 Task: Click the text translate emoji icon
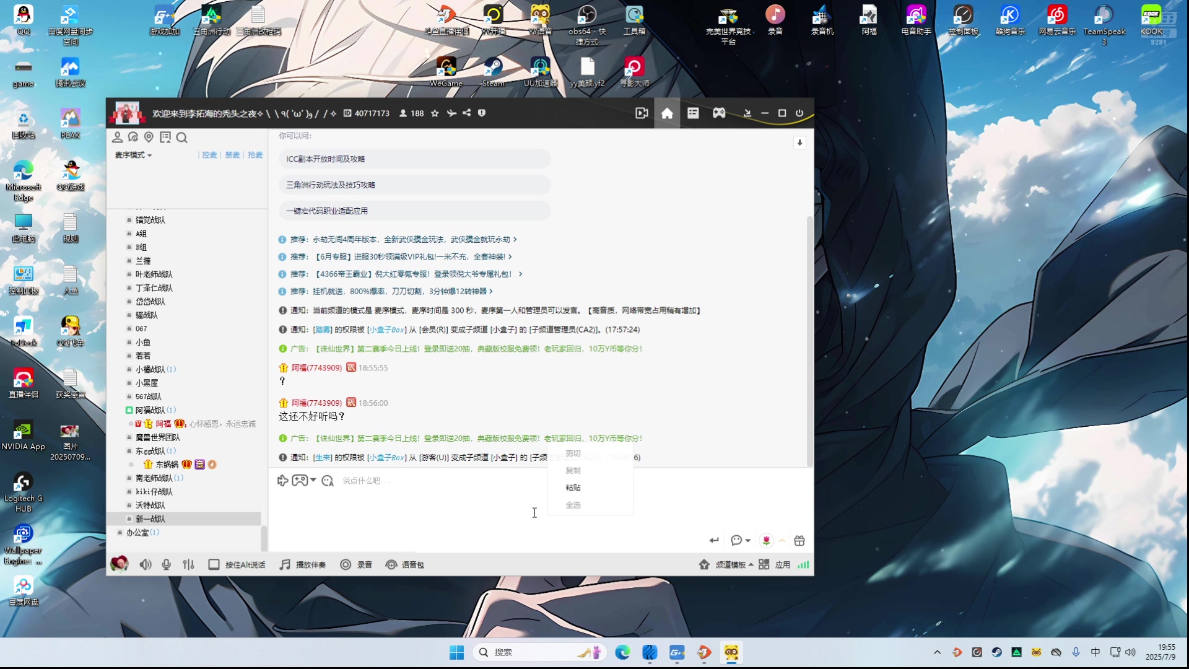click(x=328, y=481)
